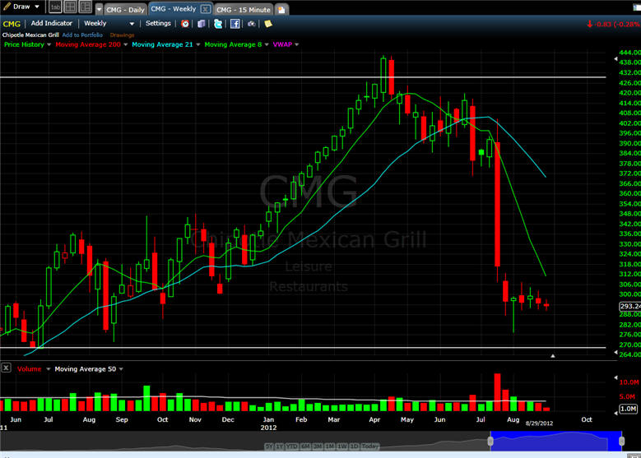Open the yellow sticky note icon
Image resolution: width=641 pixels, height=458 pixels.
268,24
